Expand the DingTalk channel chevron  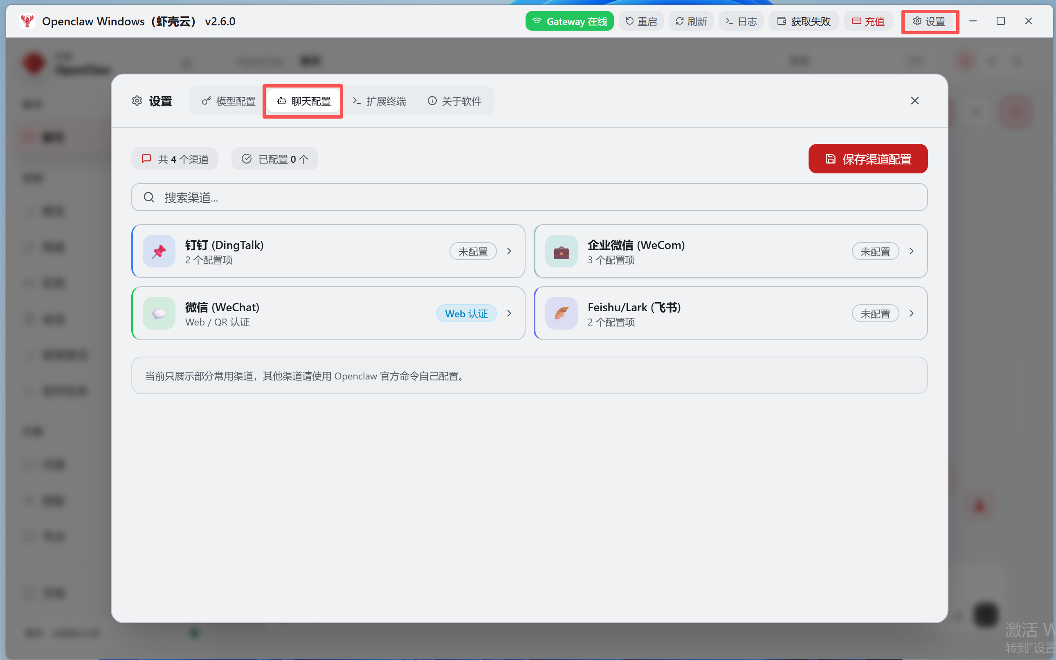click(x=509, y=251)
